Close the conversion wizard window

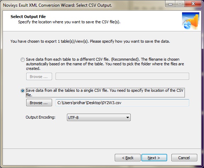click(x=193, y=4)
